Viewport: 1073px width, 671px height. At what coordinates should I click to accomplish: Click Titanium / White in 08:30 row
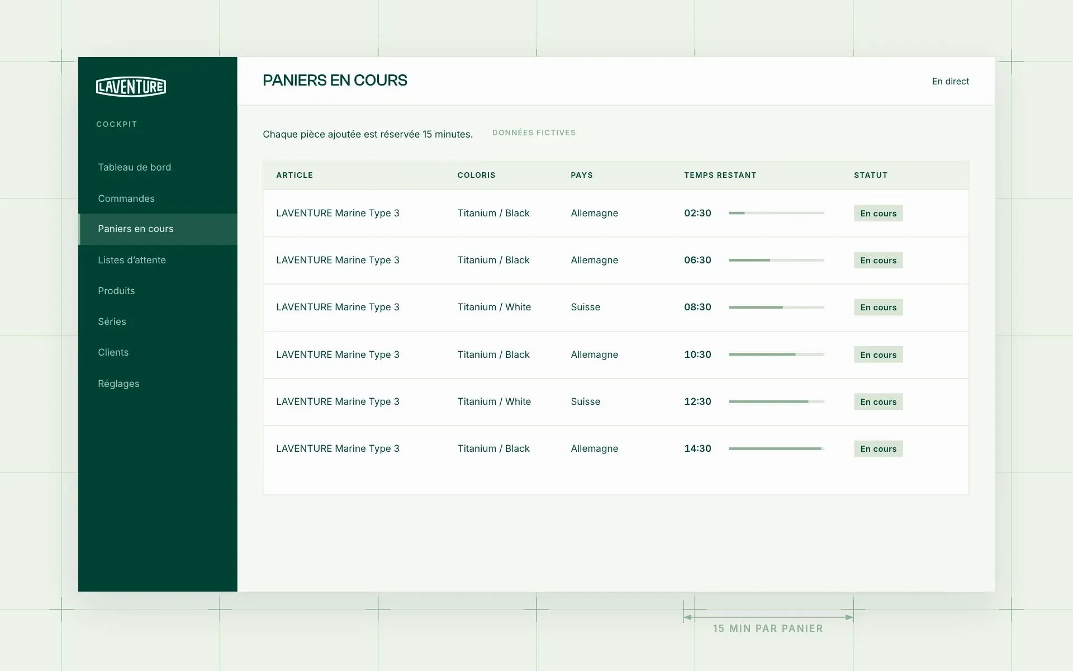[x=494, y=307]
